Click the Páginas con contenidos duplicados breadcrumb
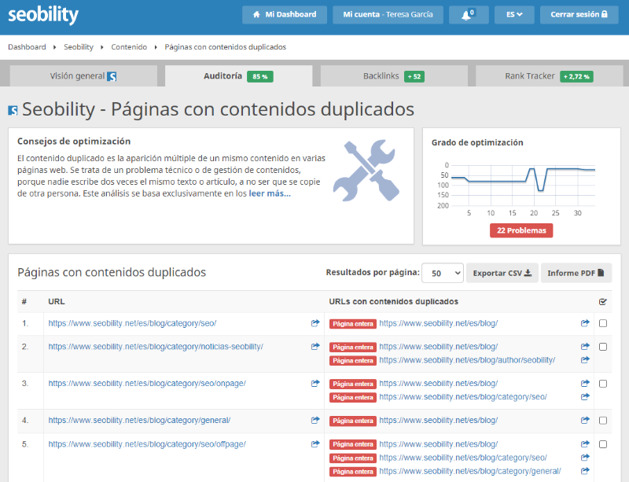The image size is (629, 482). [226, 47]
